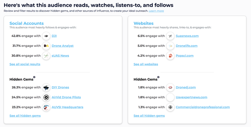Click the AirVid Drone Pilots avatar icon
This screenshot has width=251, height=127.
click(x=46, y=97)
